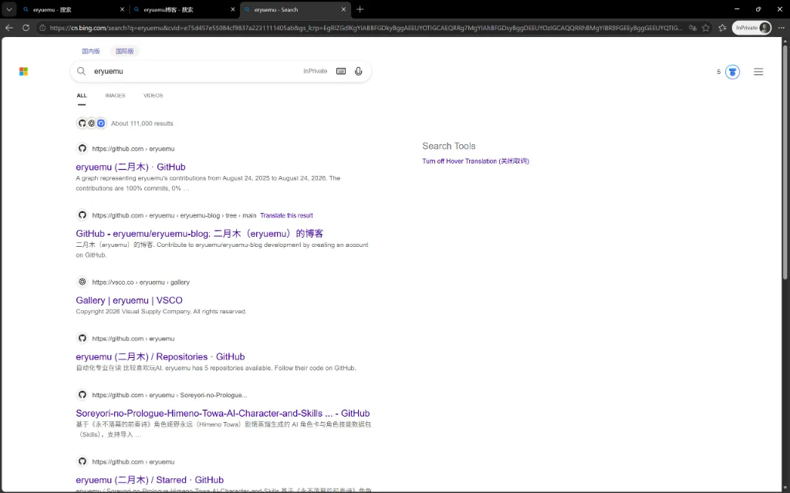Close the 'eryuemu - Search' tab
This screenshot has height=493, width=790.
[343, 9]
